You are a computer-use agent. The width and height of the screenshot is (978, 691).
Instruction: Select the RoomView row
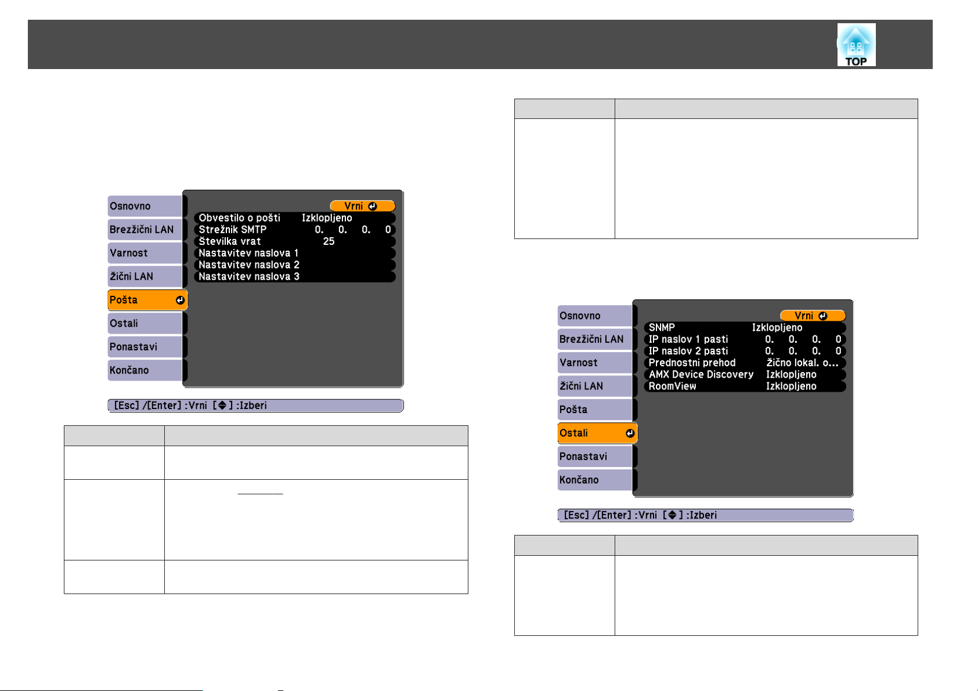tap(745, 386)
